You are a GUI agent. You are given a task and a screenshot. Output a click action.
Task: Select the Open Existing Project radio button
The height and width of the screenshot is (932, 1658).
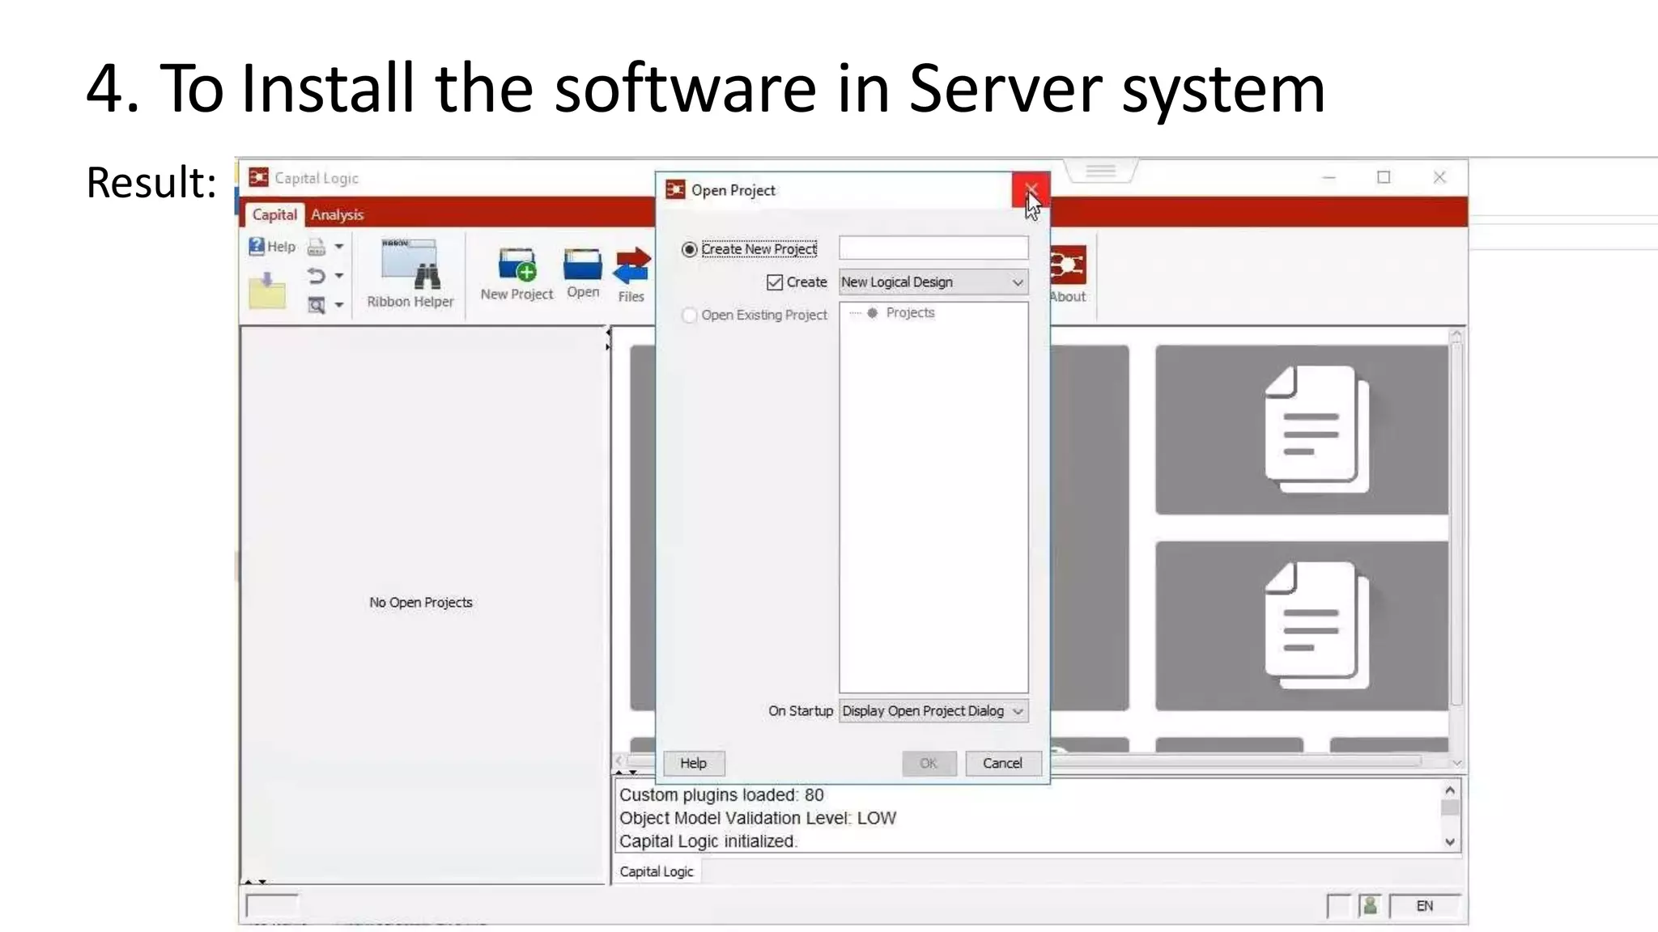[x=689, y=315]
